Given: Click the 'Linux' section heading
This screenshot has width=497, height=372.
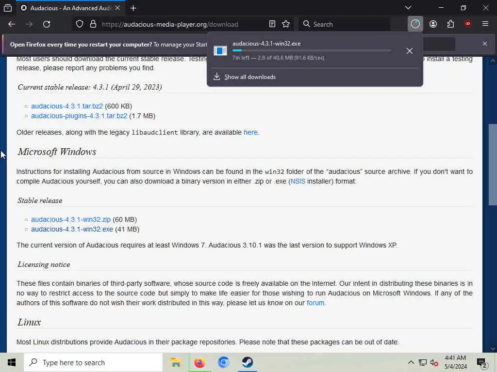Looking at the screenshot, I should point(29,322).
